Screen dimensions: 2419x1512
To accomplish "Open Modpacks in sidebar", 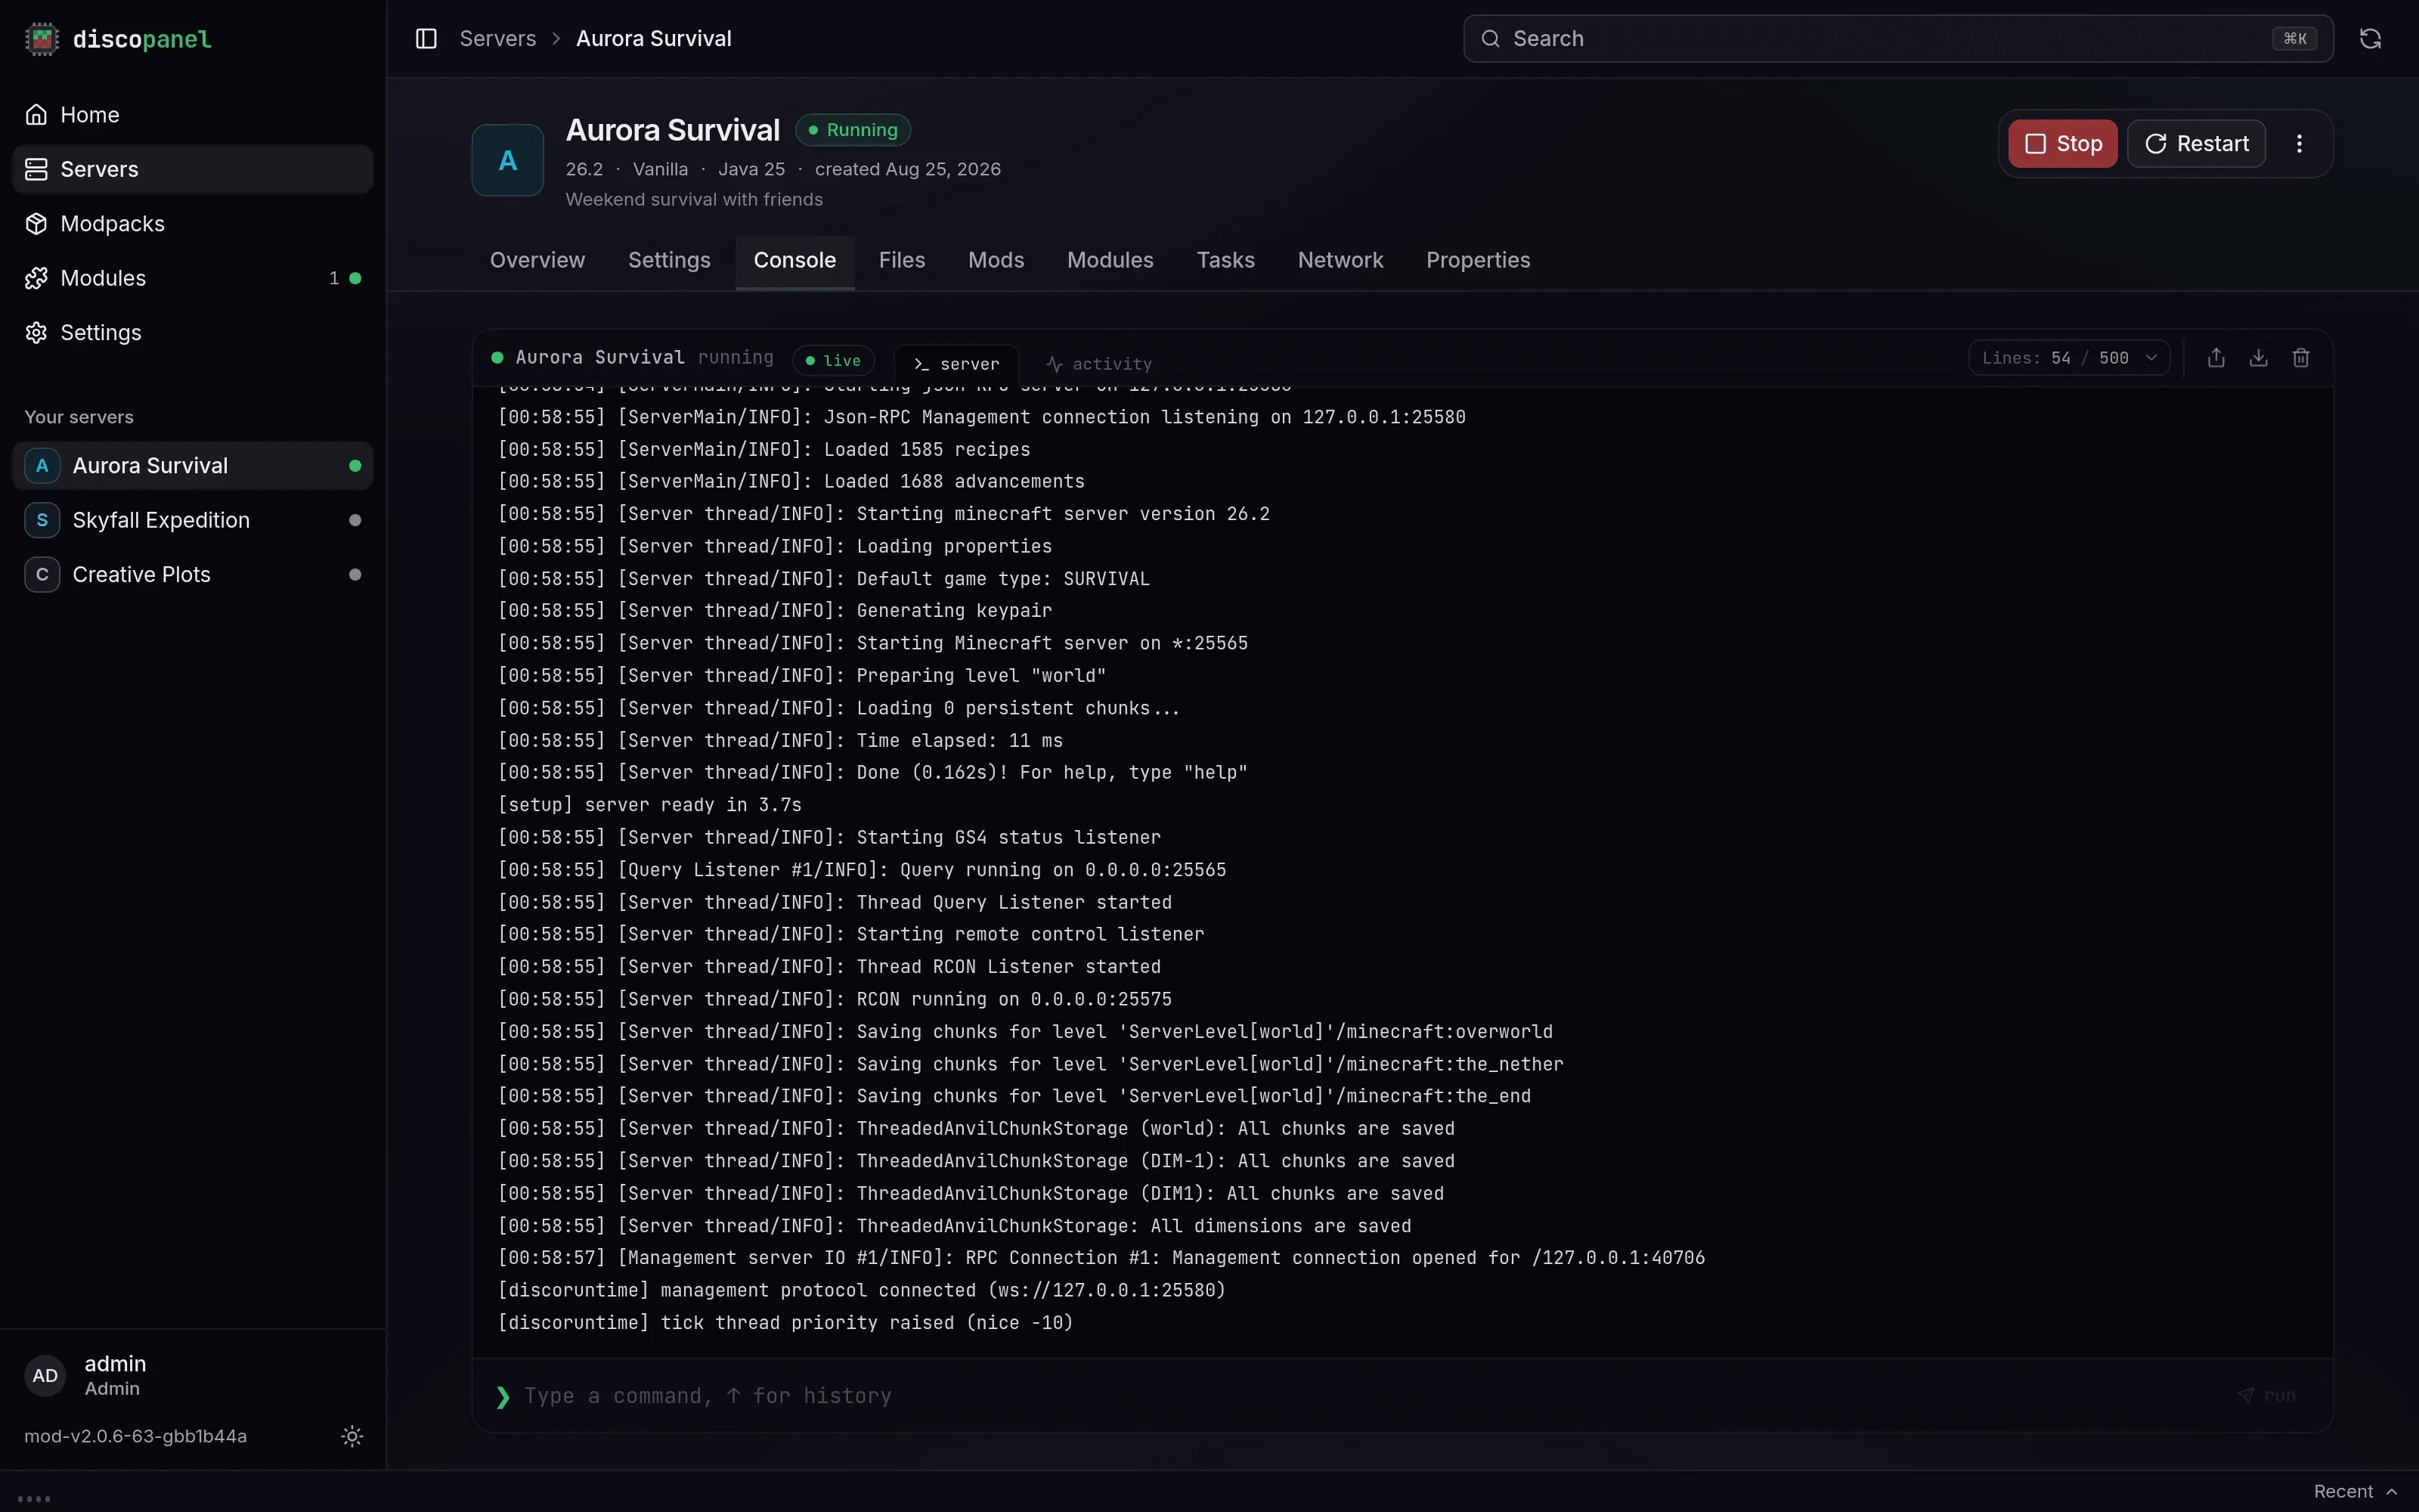I will pos(192,224).
